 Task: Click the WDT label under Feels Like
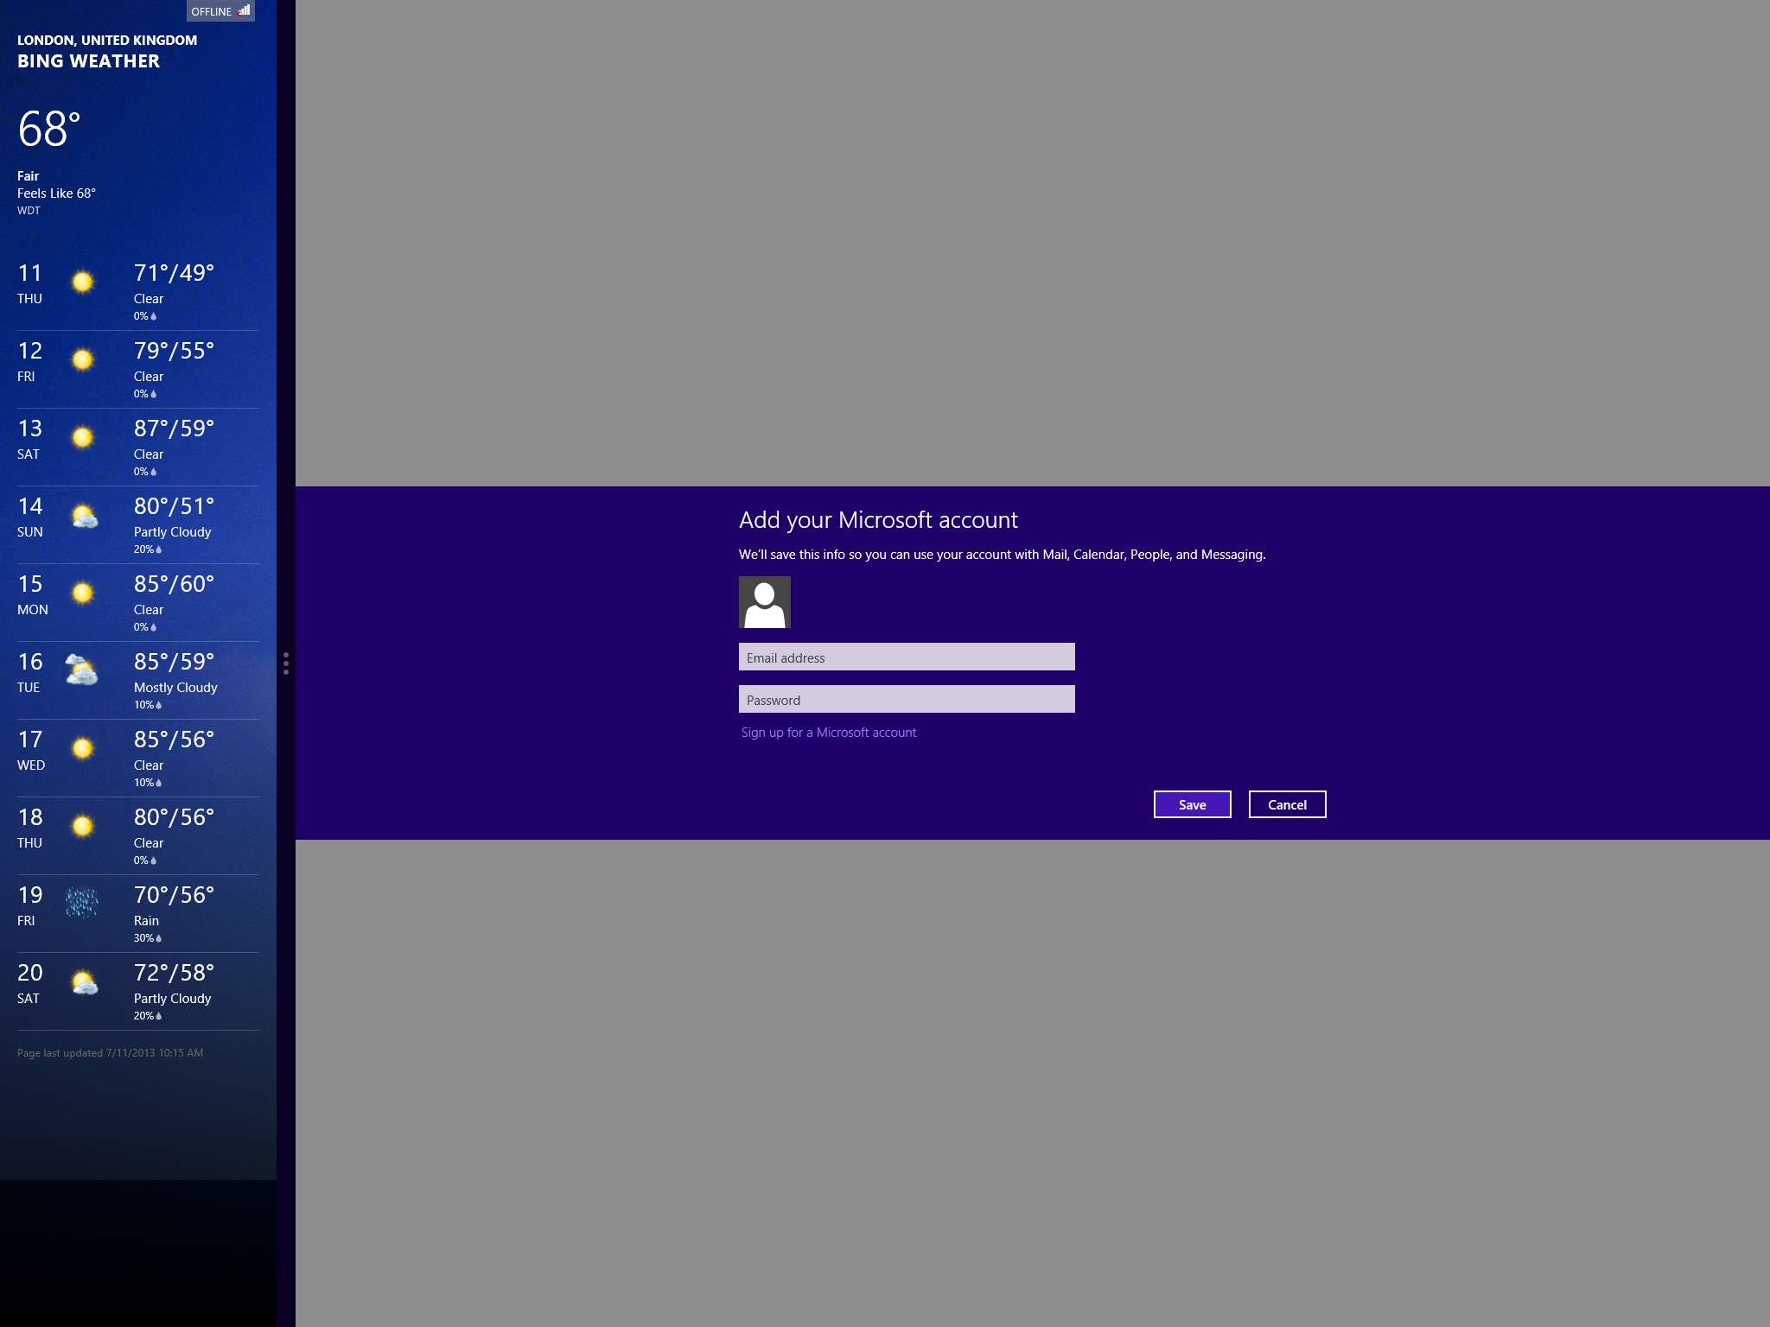click(x=29, y=211)
